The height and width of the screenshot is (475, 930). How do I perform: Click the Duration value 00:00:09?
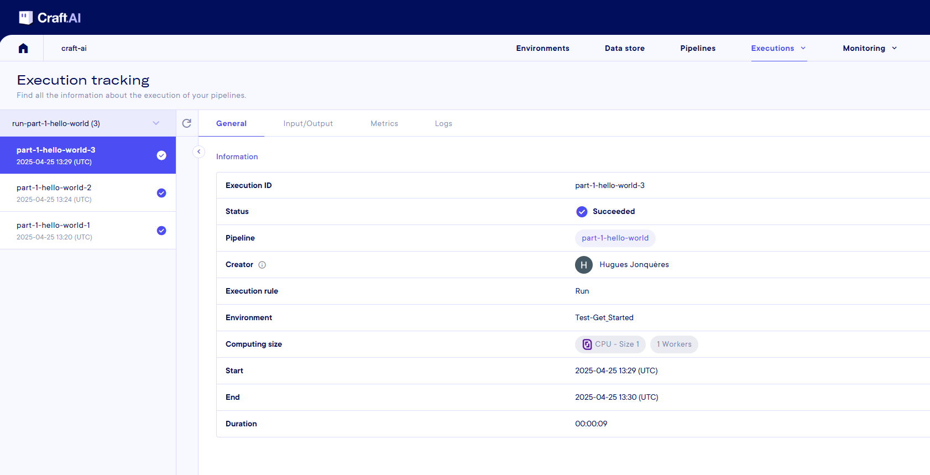pyautogui.click(x=591, y=424)
